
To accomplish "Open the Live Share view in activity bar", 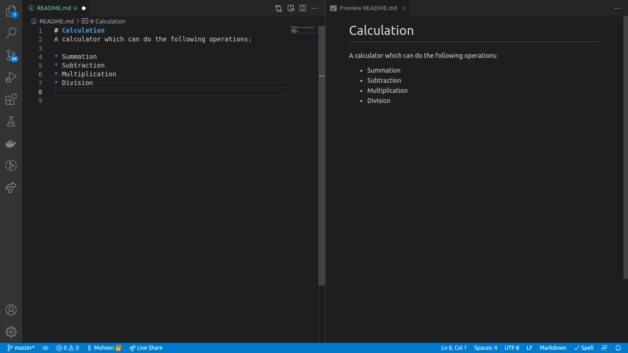I will coord(11,188).
